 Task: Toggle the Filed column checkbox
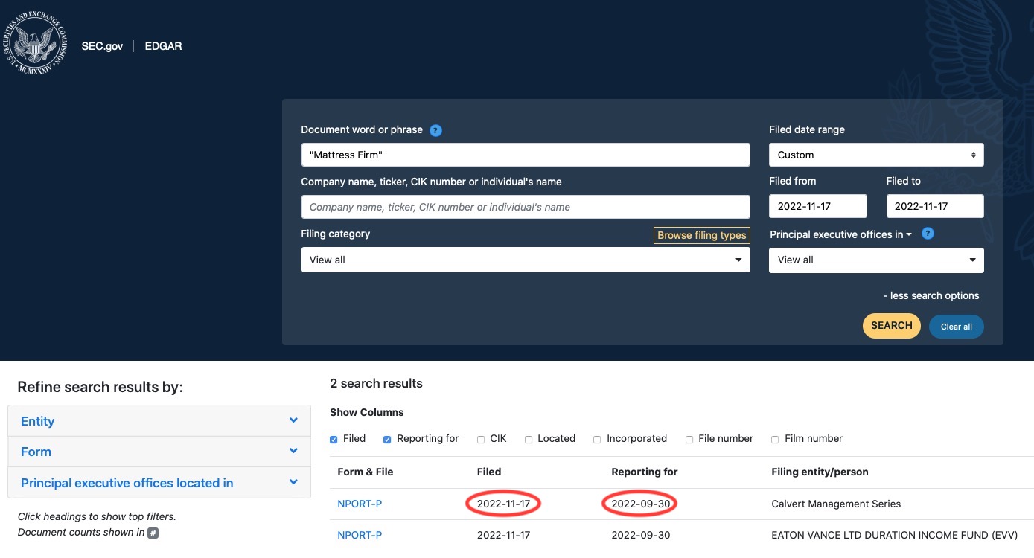click(x=334, y=439)
